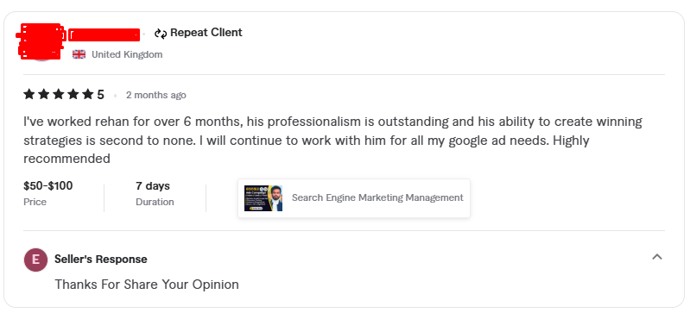Click the Repeat Client label
Viewport: 690px width, 313px height.
(206, 33)
